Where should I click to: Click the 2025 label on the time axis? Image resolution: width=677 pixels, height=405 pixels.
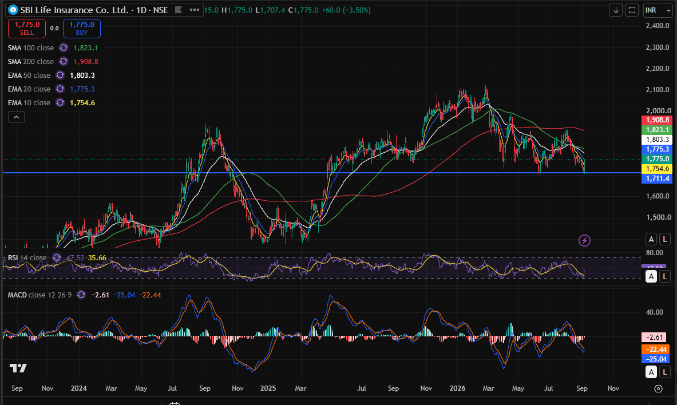(x=268, y=388)
